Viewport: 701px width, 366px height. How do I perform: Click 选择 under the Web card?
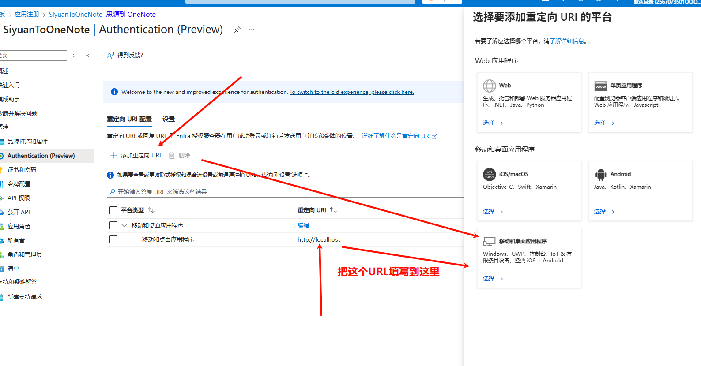[x=493, y=123]
